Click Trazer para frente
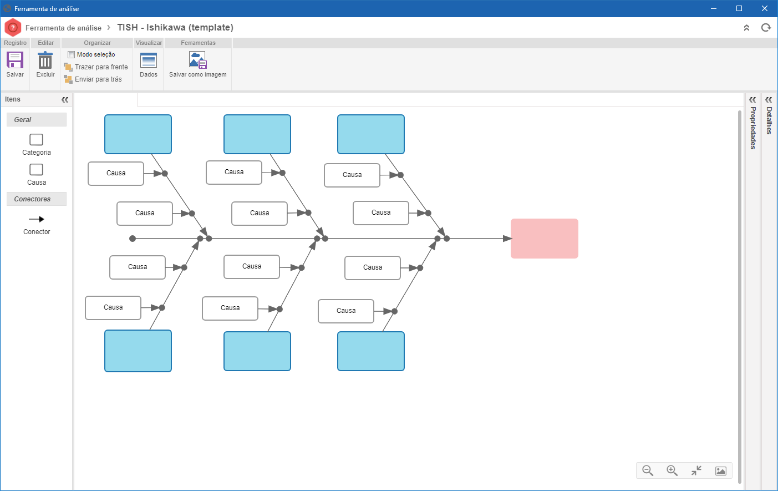Image resolution: width=778 pixels, height=491 pixels. coord(96,67)
